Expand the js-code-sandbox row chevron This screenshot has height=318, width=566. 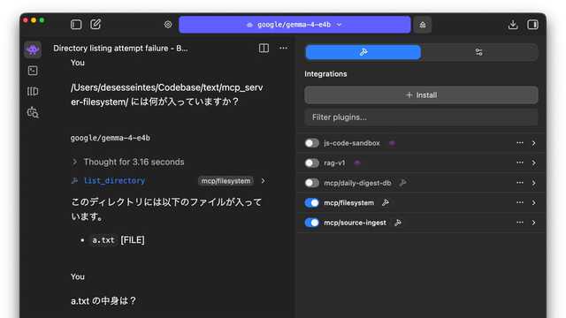coord(533,143)
